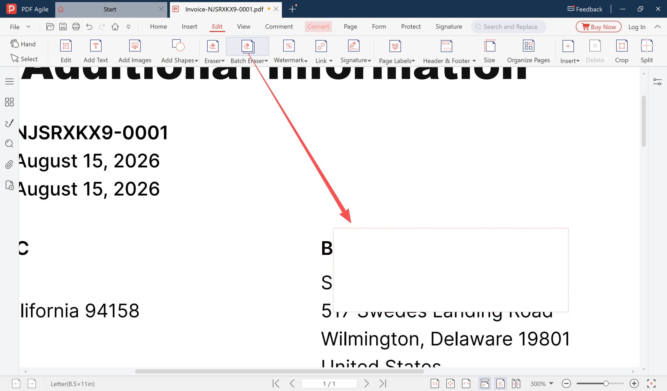667x391 pixels.
Task: Click the zoom in plus button
Action: (x=634, y=383)
